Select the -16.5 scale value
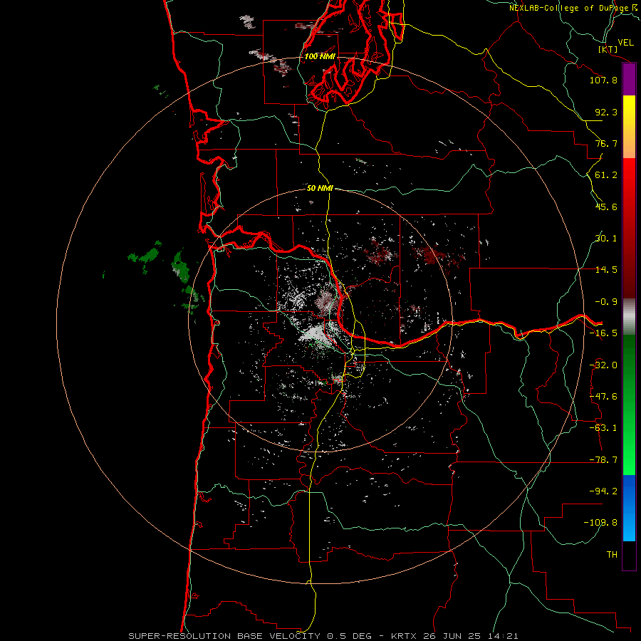 (603, 333)
